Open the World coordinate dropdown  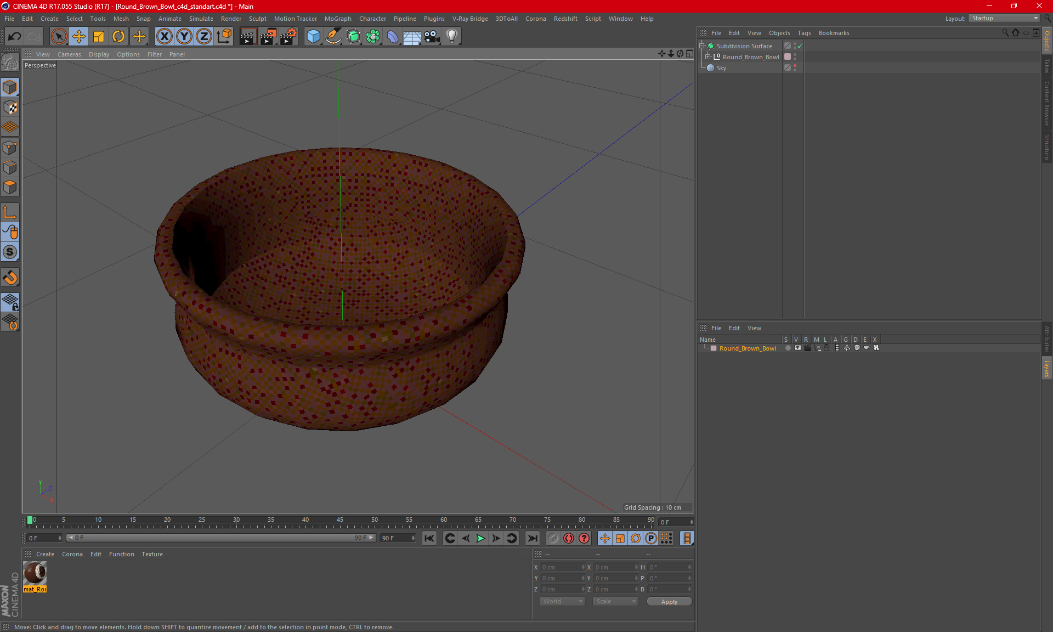[x=562, y=601]
